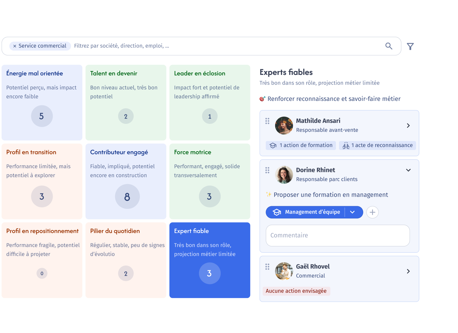458x333 pixels.
Task: Click the search magnifier icon
Action: [389, 46]
